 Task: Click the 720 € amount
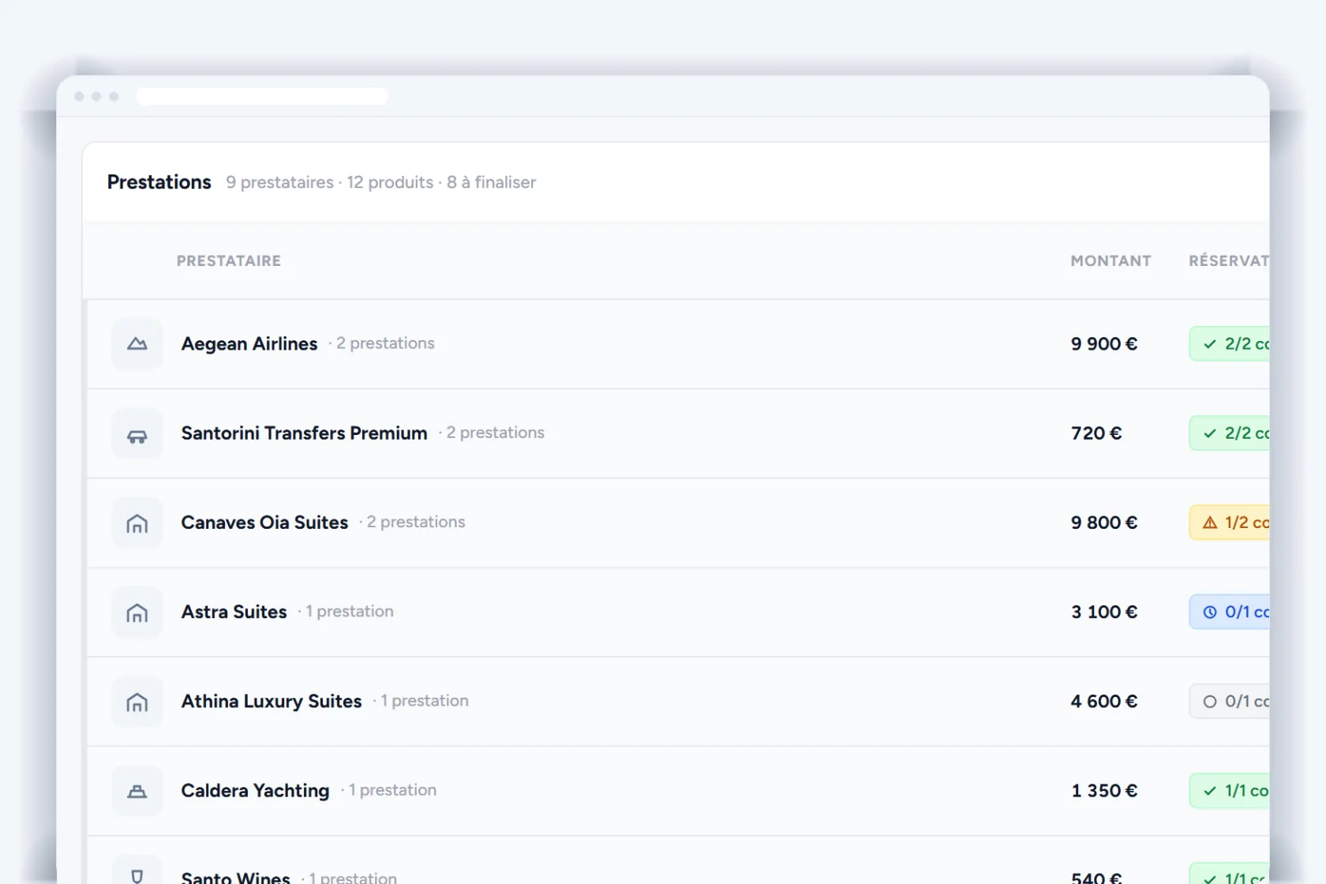click(x=1096, y=433)
